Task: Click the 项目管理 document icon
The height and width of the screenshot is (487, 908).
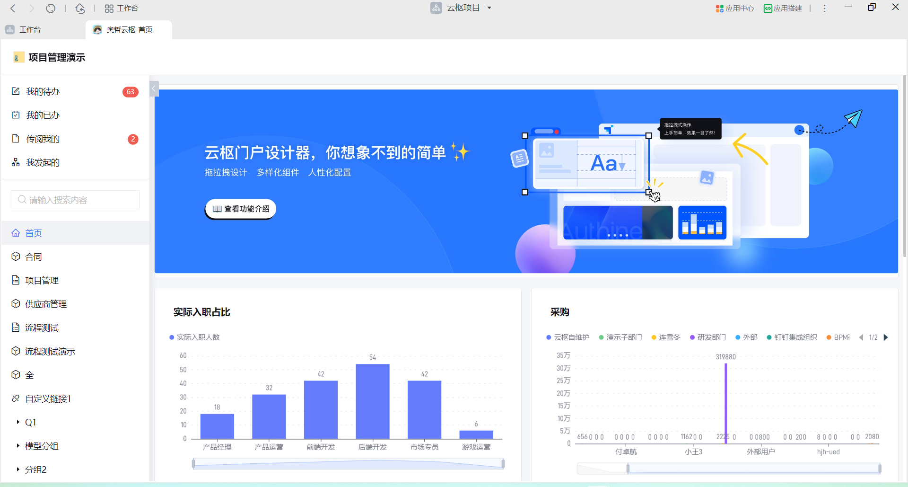Action: pyautogui.click(x=16, y=280)
